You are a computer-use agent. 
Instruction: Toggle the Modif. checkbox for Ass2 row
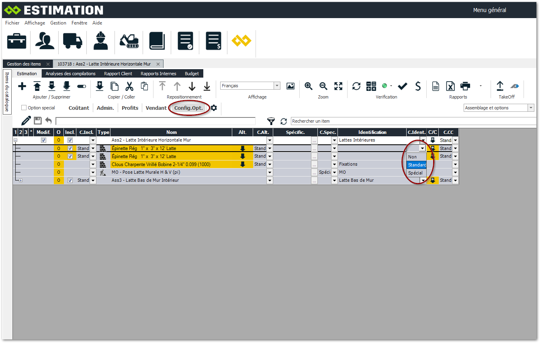click(x=44, y=140)
